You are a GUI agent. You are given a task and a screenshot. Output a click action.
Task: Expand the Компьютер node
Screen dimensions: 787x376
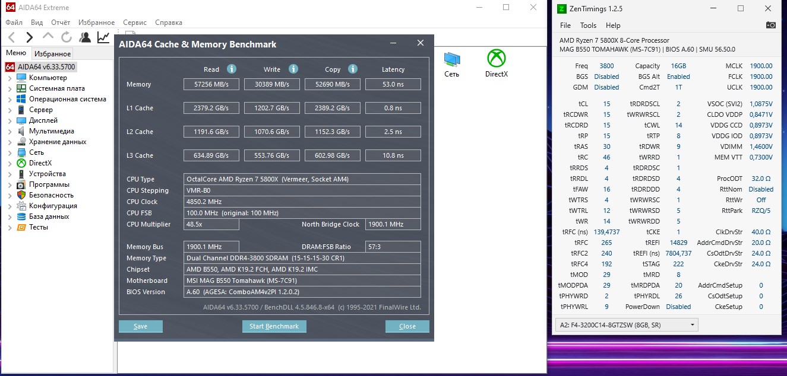click(10, 78)
